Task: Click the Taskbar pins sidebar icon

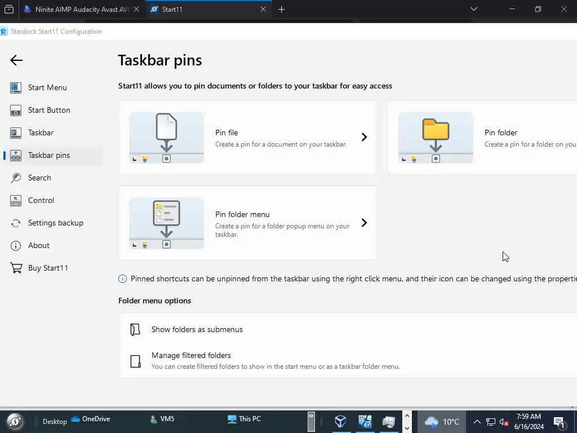Action: click(x=15, y=155)
